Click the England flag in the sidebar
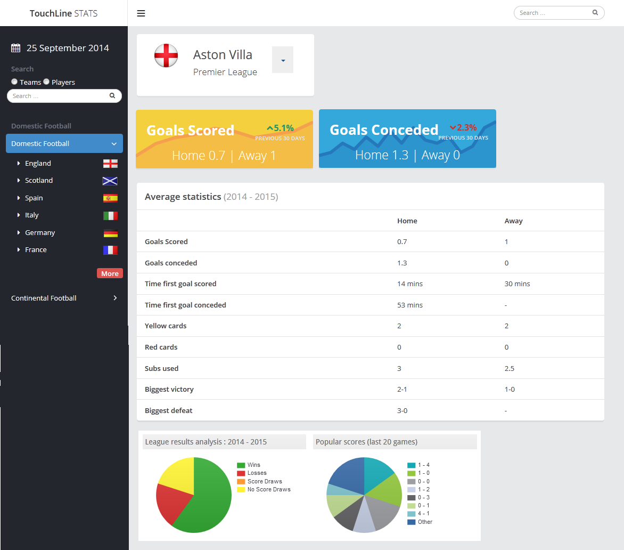The image size is (624, 550). point(110,163)
